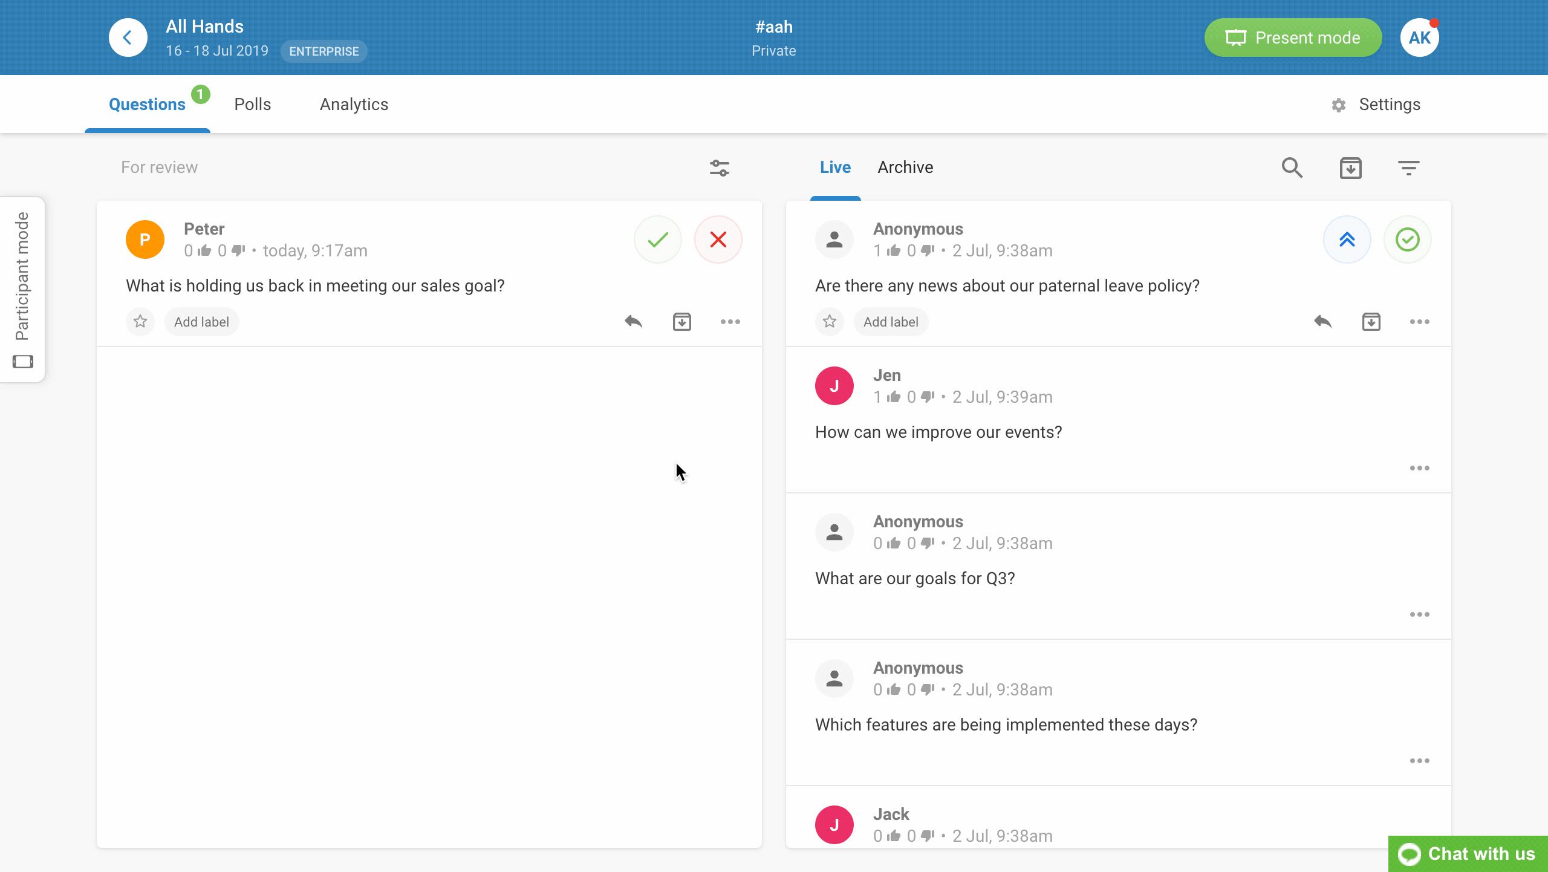Open search in Live questions
This screenshot has width=1548, height=872.
(1292, 168)
